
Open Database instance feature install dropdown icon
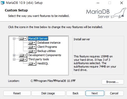coord(32,43)
